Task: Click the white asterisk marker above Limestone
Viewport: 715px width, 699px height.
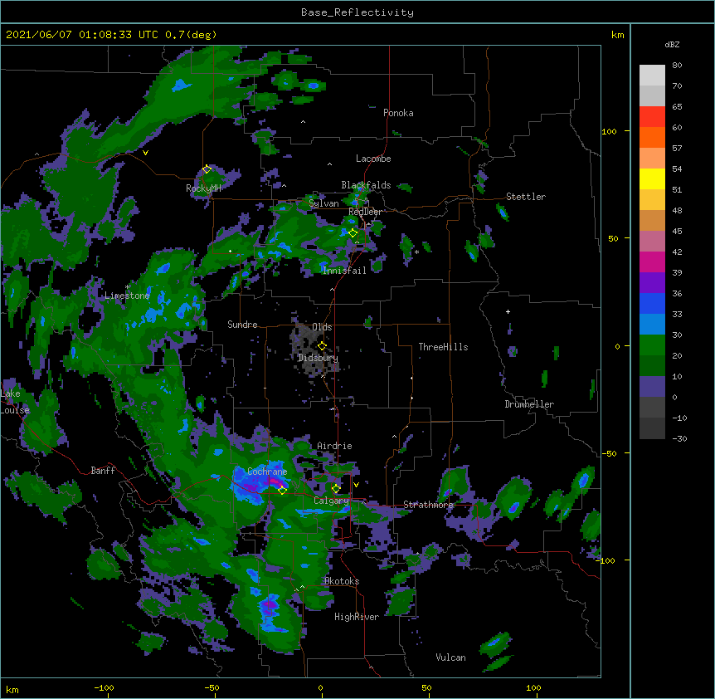Action: tap(128, 287)
